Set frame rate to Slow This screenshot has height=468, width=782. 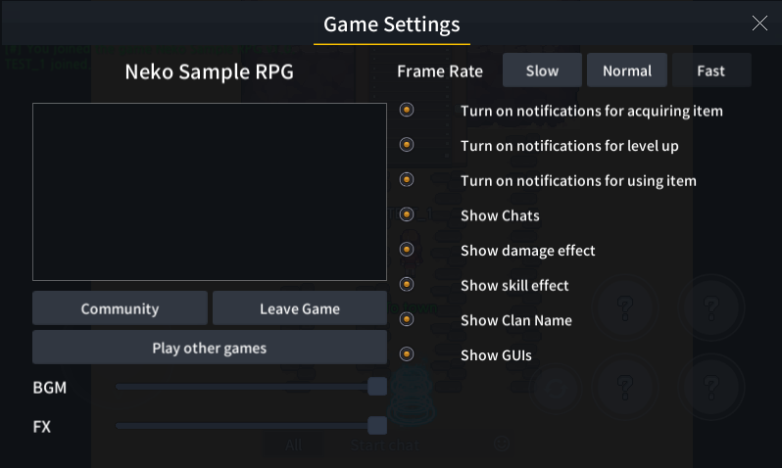[542, 70]
